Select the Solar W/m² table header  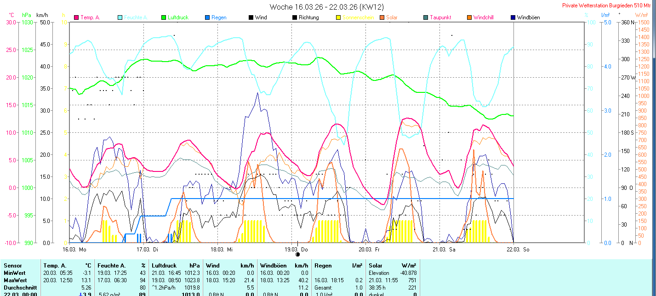pyautogui.click(x=393, y=266)
